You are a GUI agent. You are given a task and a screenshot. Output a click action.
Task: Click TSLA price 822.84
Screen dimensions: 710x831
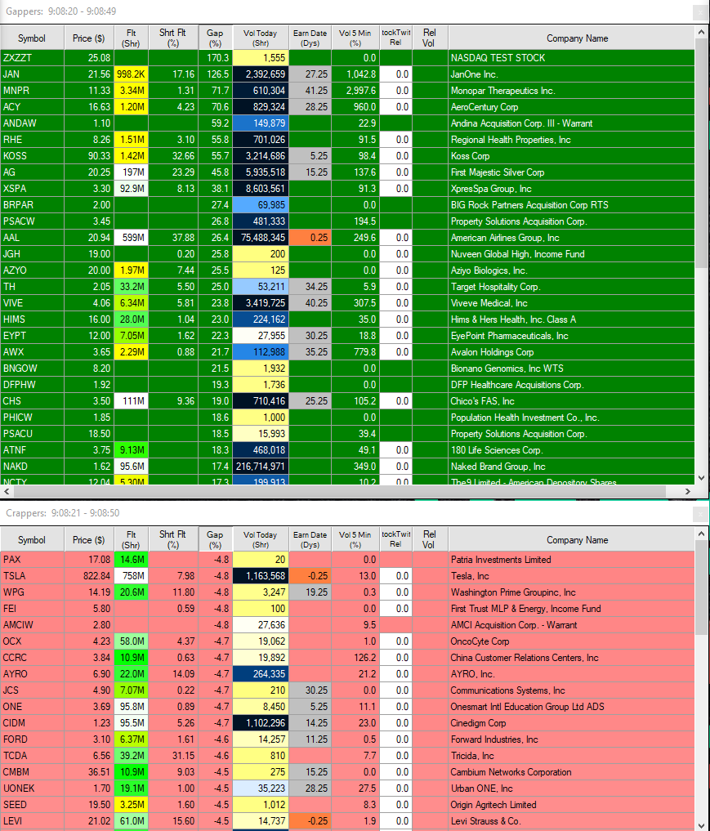tap(88, 576)
